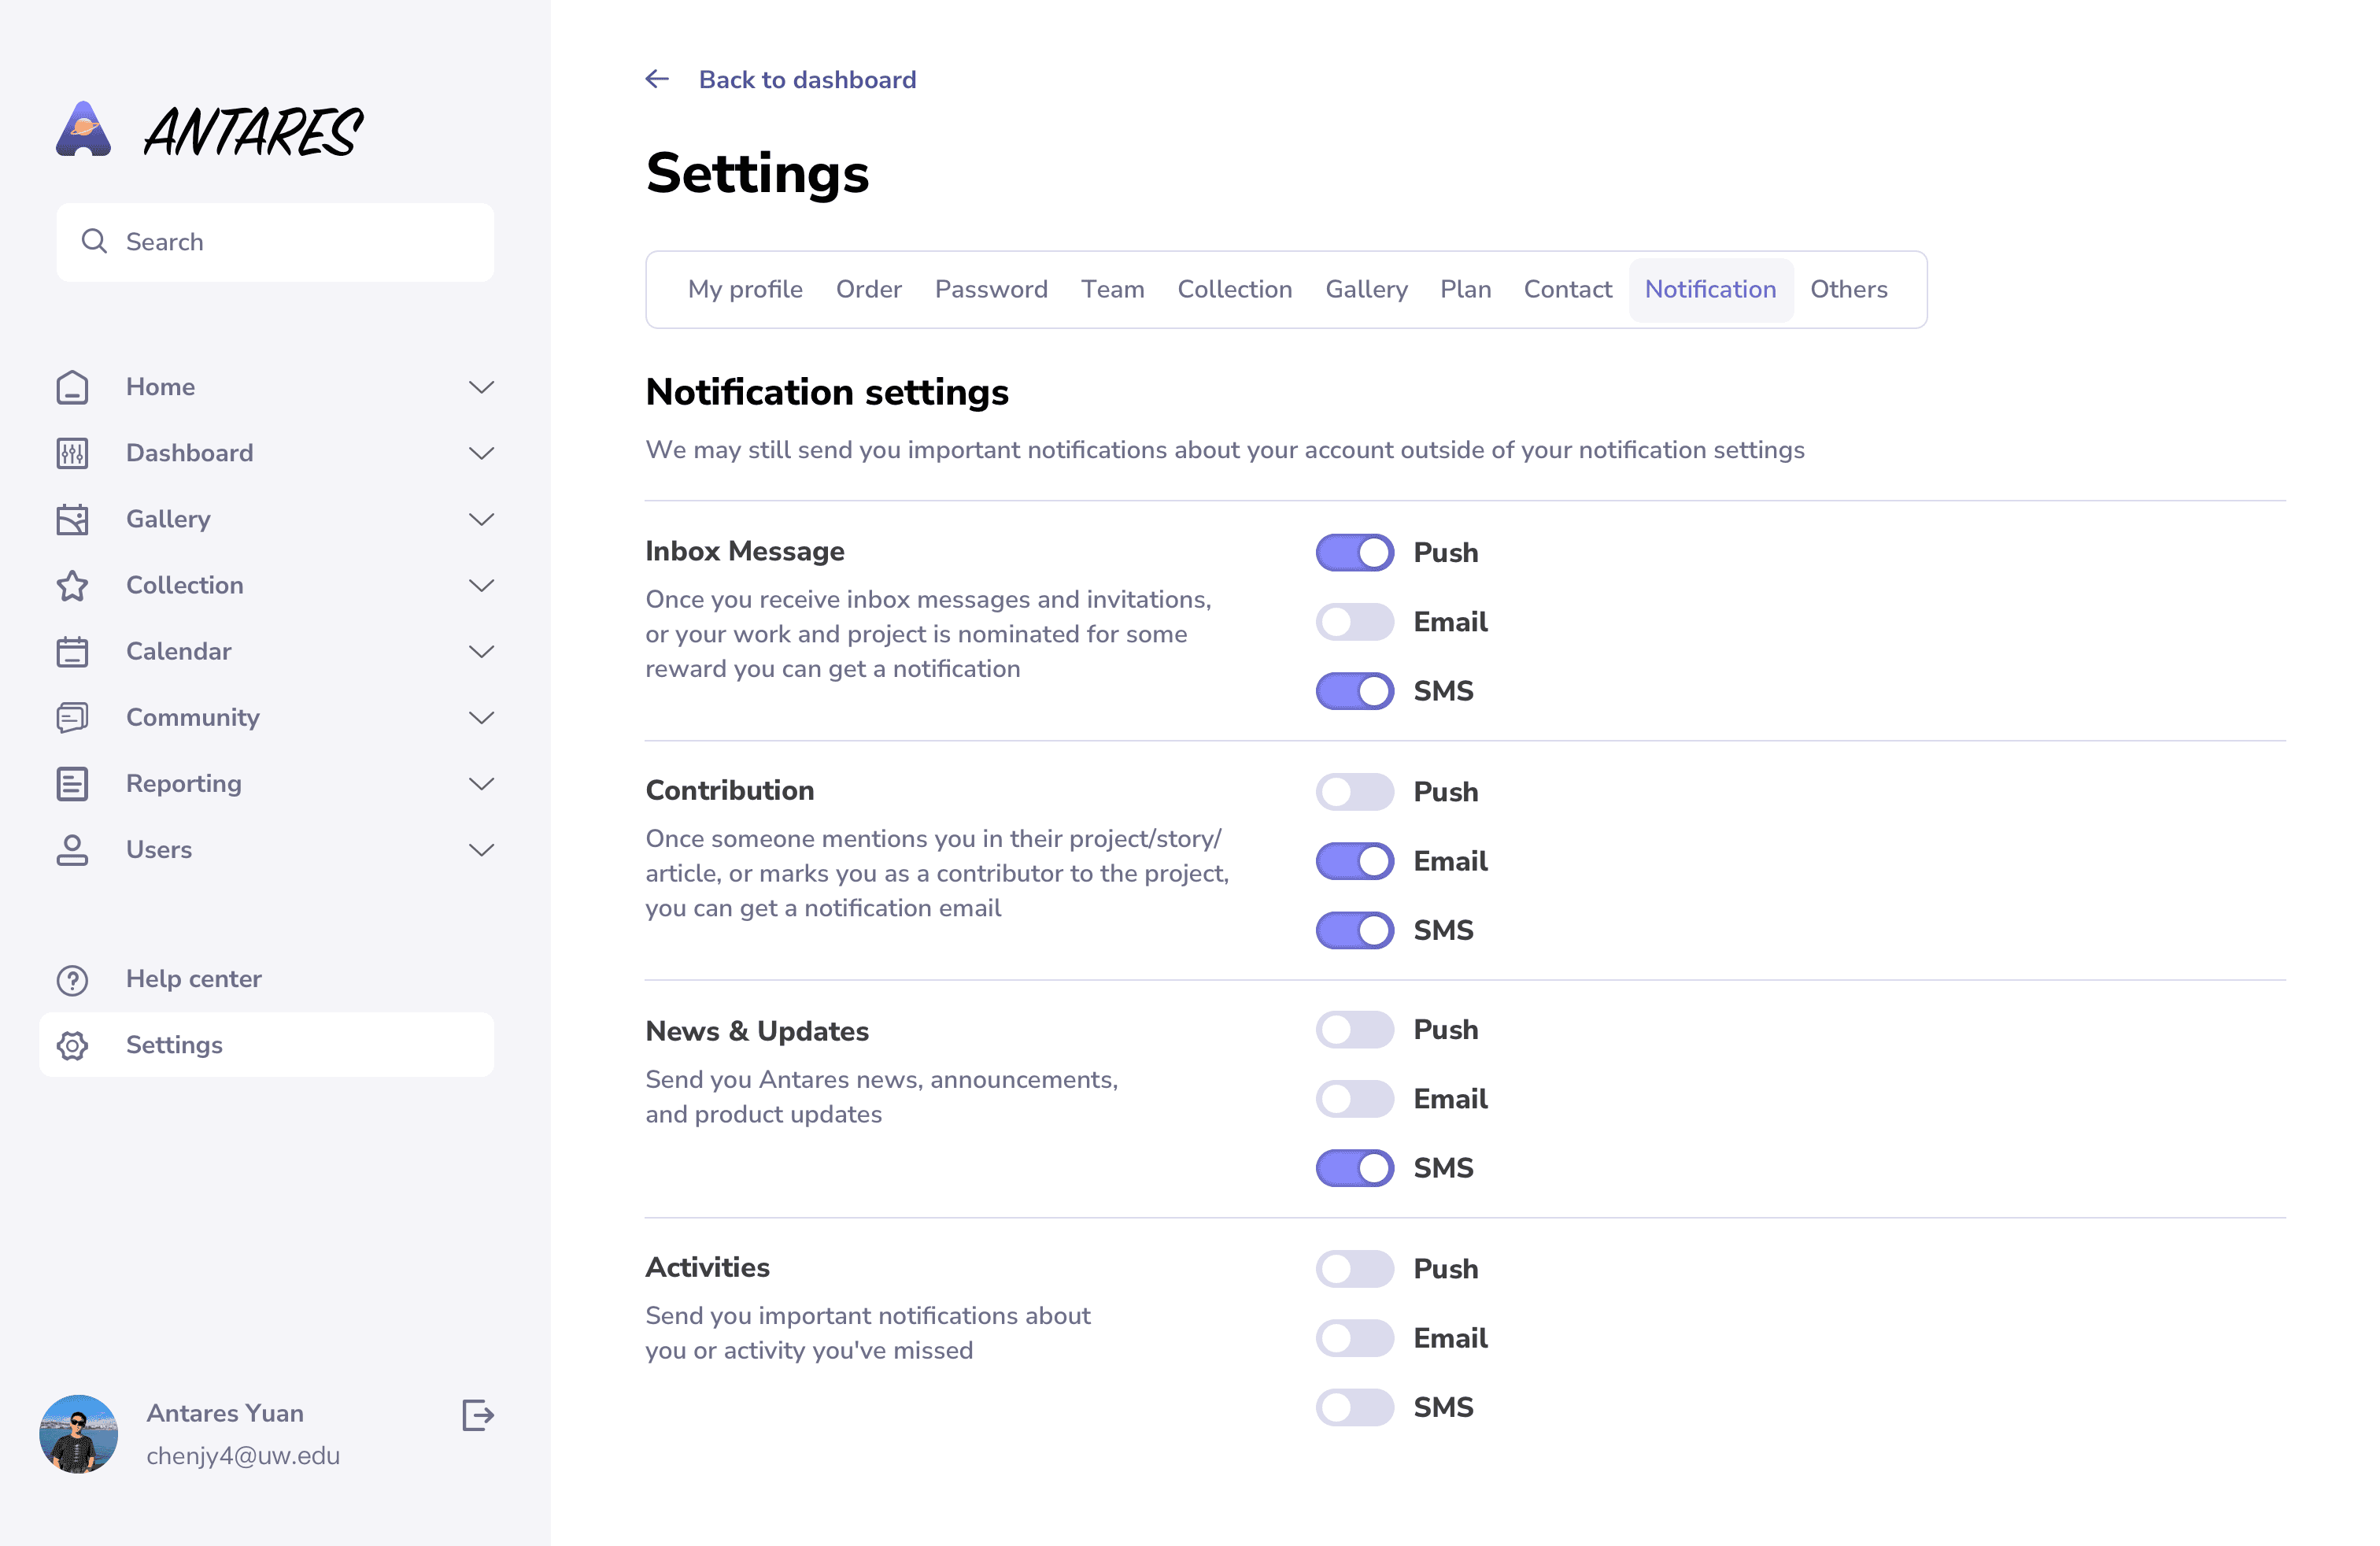Enable Contribution Push notifications toggle
The width and height of the screenshot is (2380, 1546).
click(1354, 791)
